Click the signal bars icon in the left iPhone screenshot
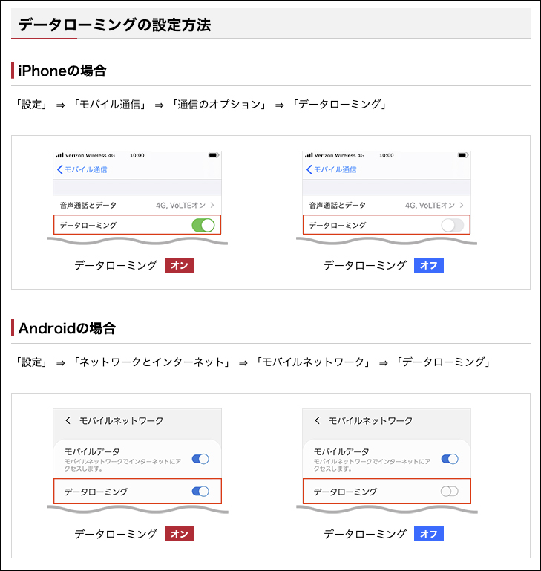Image resolution: width=541 pixels, height=571 pixels. [59, 156]
